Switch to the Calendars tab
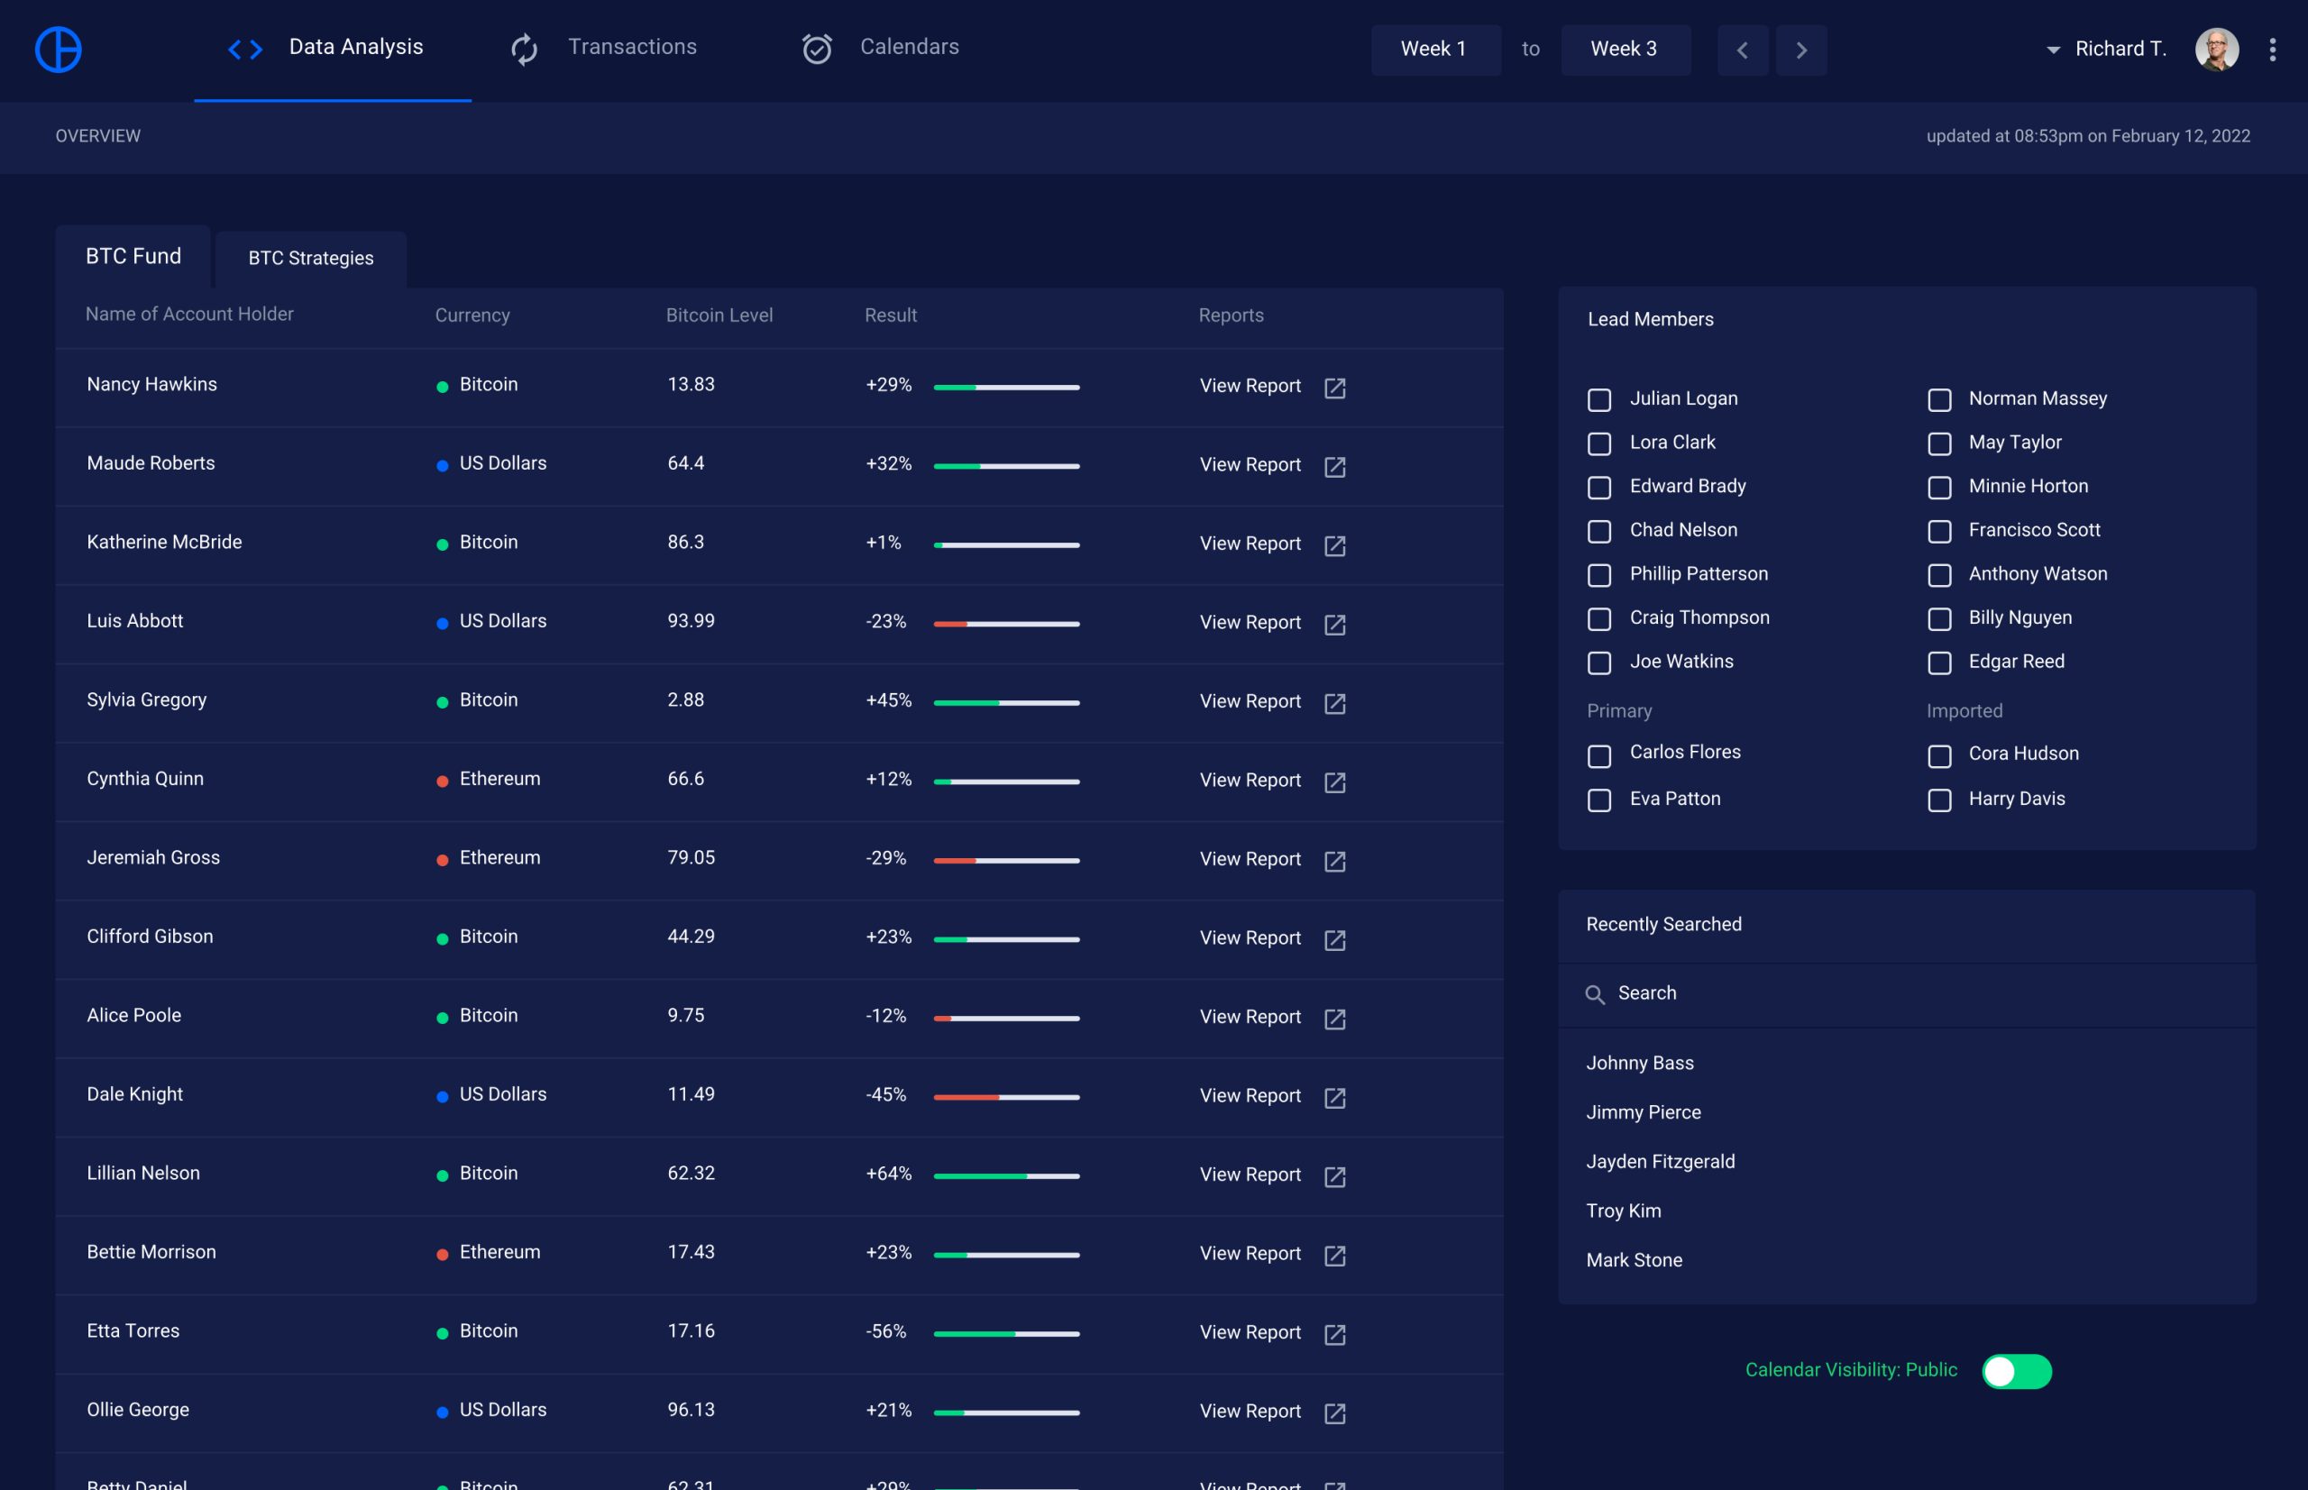 pos(880,48)
